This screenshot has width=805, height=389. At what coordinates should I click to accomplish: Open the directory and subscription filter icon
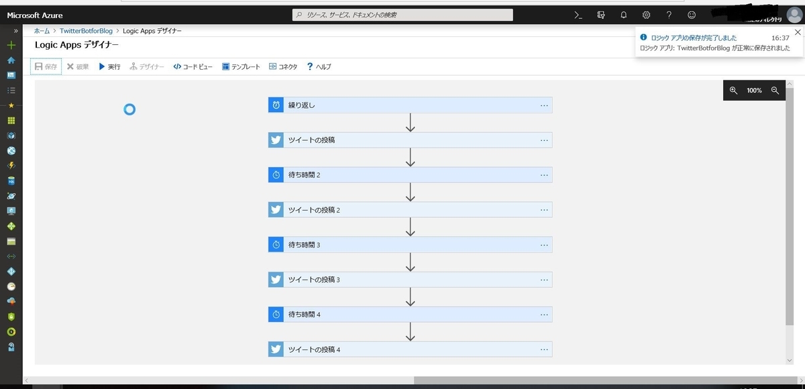[601, 15]
